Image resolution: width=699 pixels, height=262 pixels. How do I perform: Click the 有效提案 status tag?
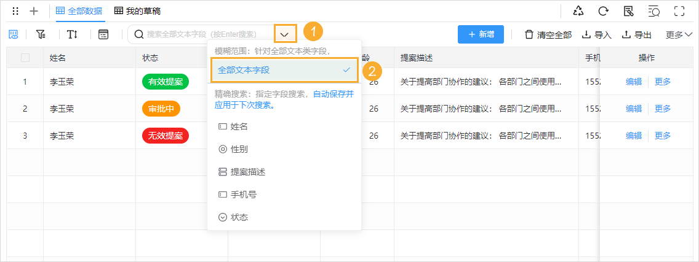166,82
